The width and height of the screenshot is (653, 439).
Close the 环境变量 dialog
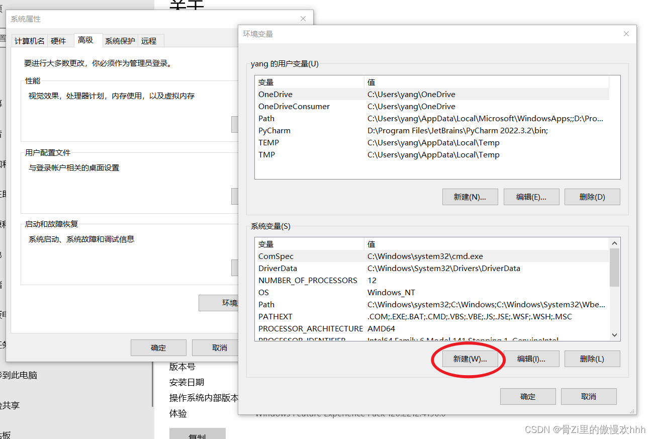pos(626,34)
